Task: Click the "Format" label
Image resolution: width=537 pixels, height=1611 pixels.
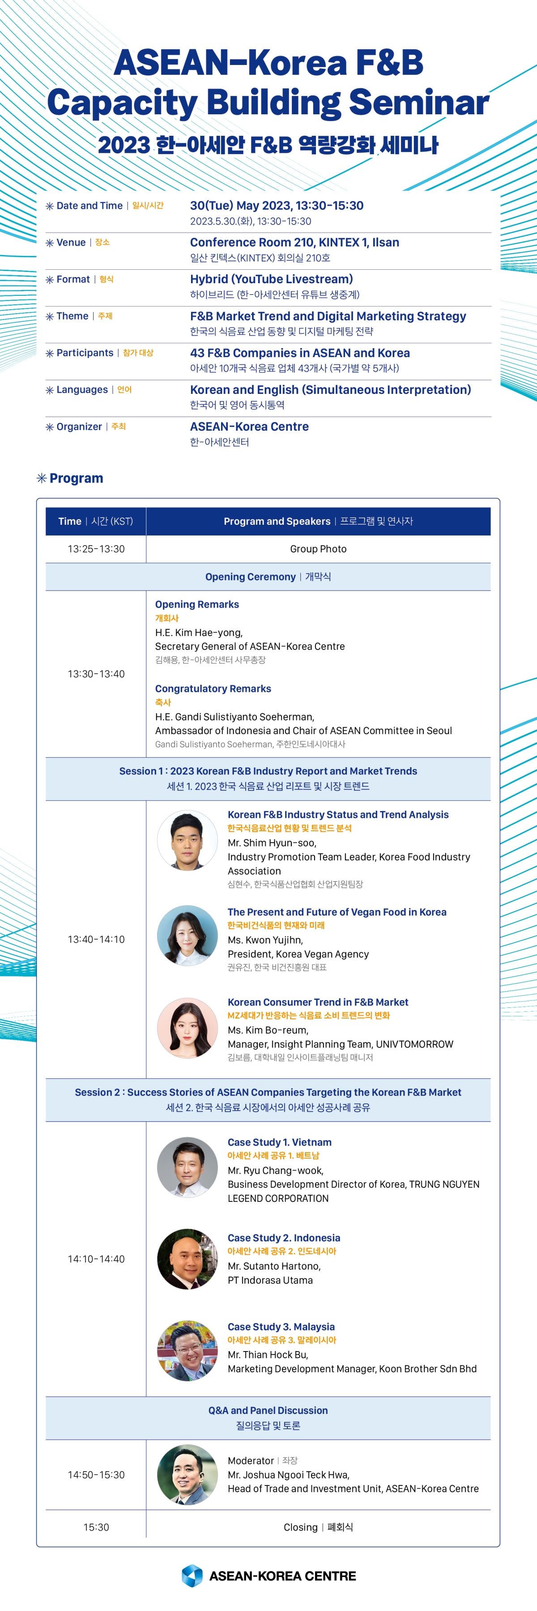Action: tap(73, 280)
